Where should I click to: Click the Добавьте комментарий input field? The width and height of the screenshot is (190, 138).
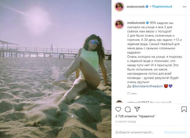(x=135, y=132)
